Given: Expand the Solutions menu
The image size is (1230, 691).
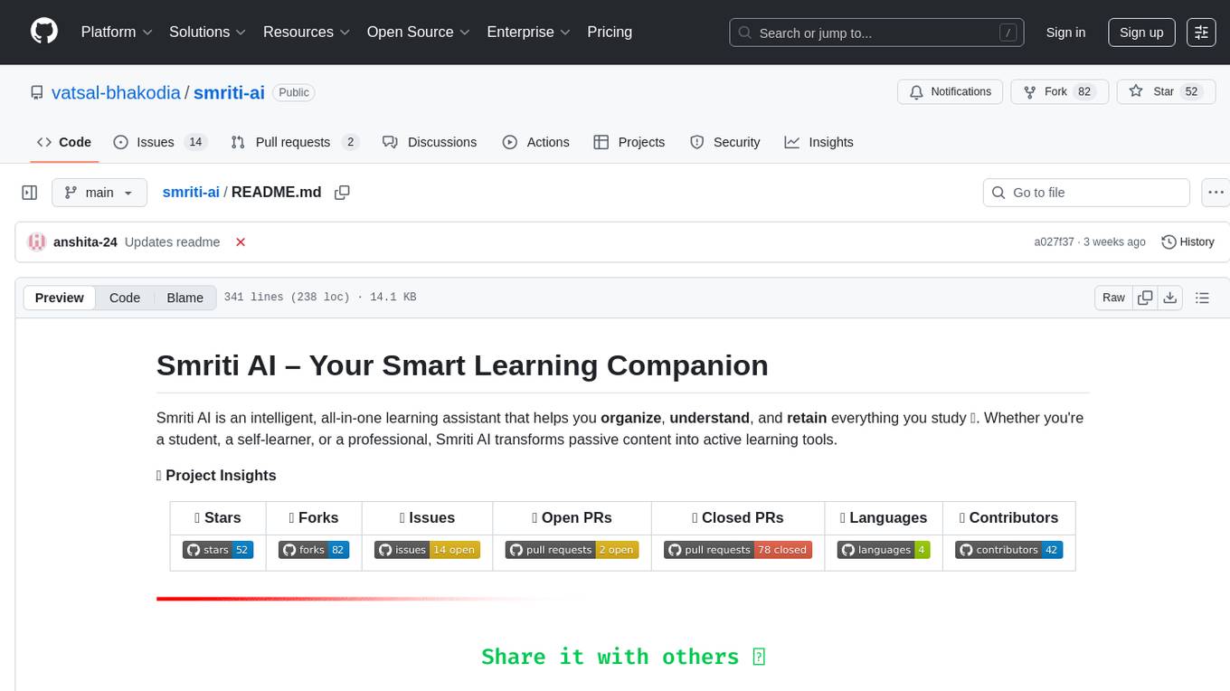Looking at the screenshot, I should [x=207, y=32].
